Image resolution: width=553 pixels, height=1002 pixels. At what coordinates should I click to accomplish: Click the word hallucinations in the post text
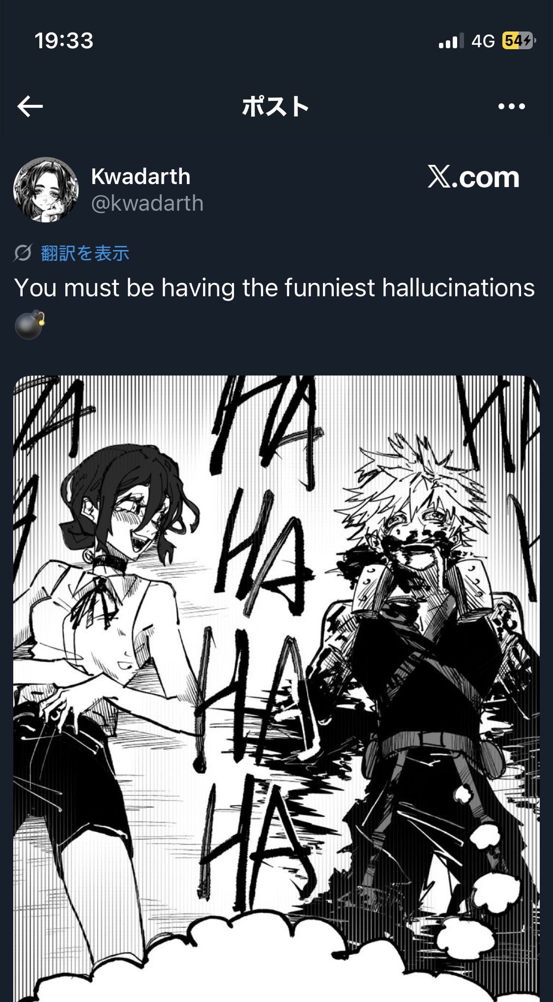(458, 287)
